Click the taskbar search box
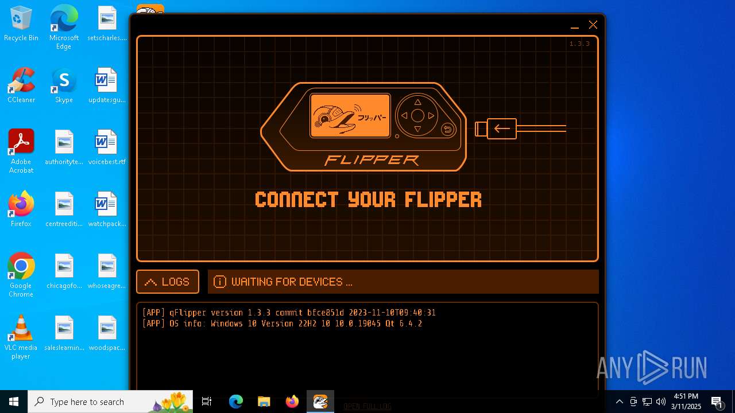 tap(110, 402)
